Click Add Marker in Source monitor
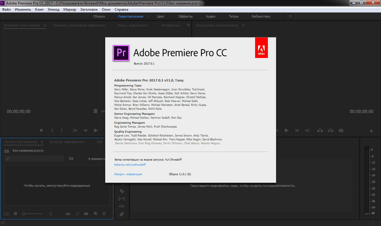 pyautogui.click(x=41, y=130)
